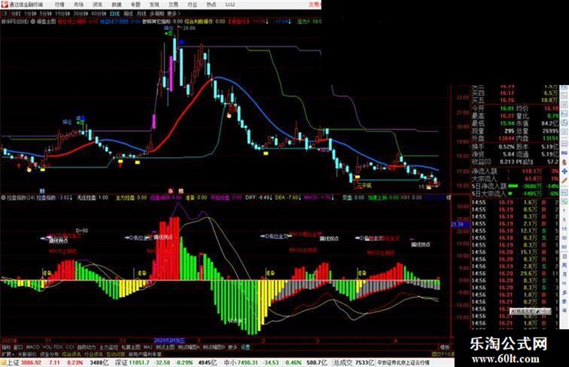Select the MA2 indicator tab
The height and width of the screenshot is (367, 569).
coord(148,347)
